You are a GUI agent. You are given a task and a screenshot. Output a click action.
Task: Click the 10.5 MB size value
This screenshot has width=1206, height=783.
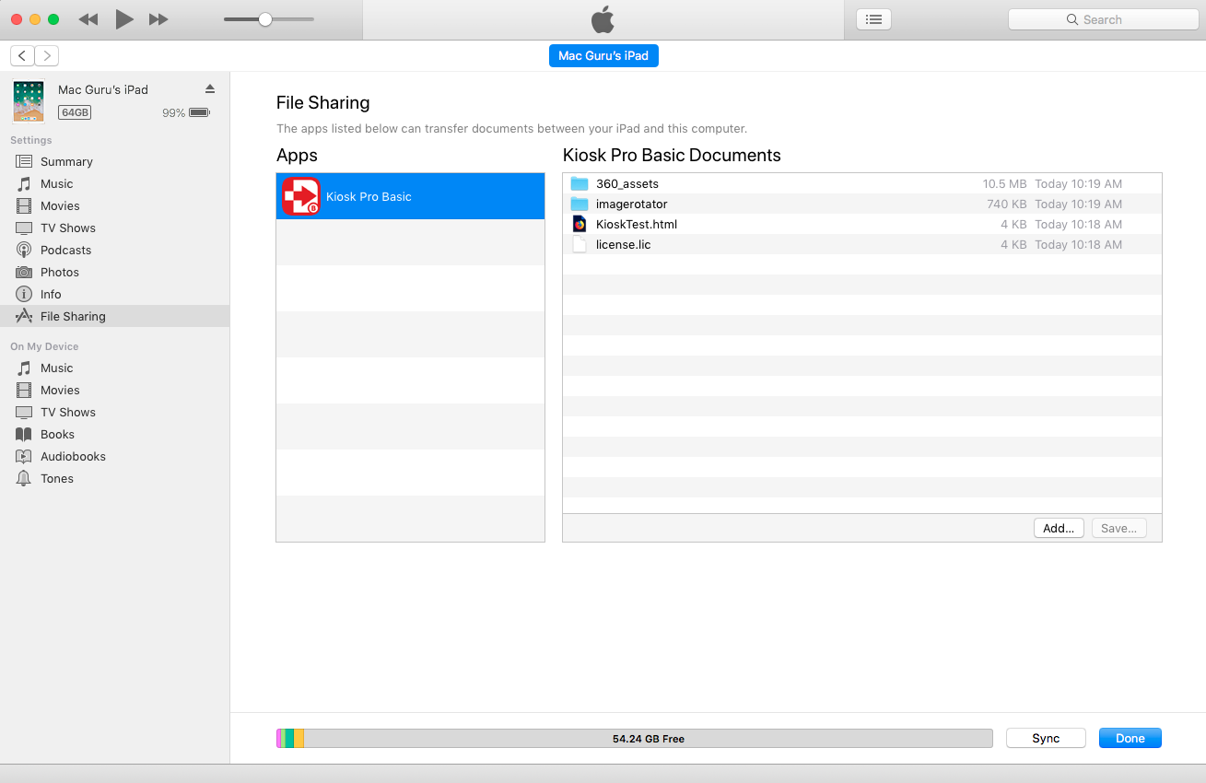coord(1004,183)
